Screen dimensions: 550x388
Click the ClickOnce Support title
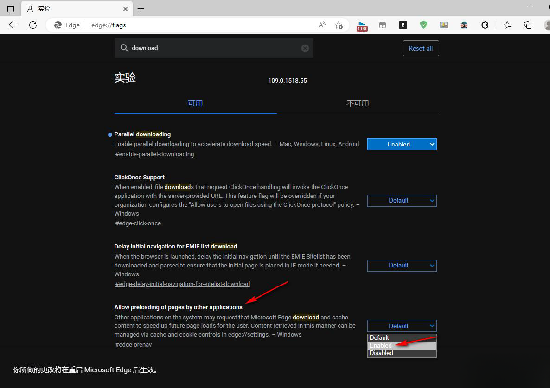[139, 178]
